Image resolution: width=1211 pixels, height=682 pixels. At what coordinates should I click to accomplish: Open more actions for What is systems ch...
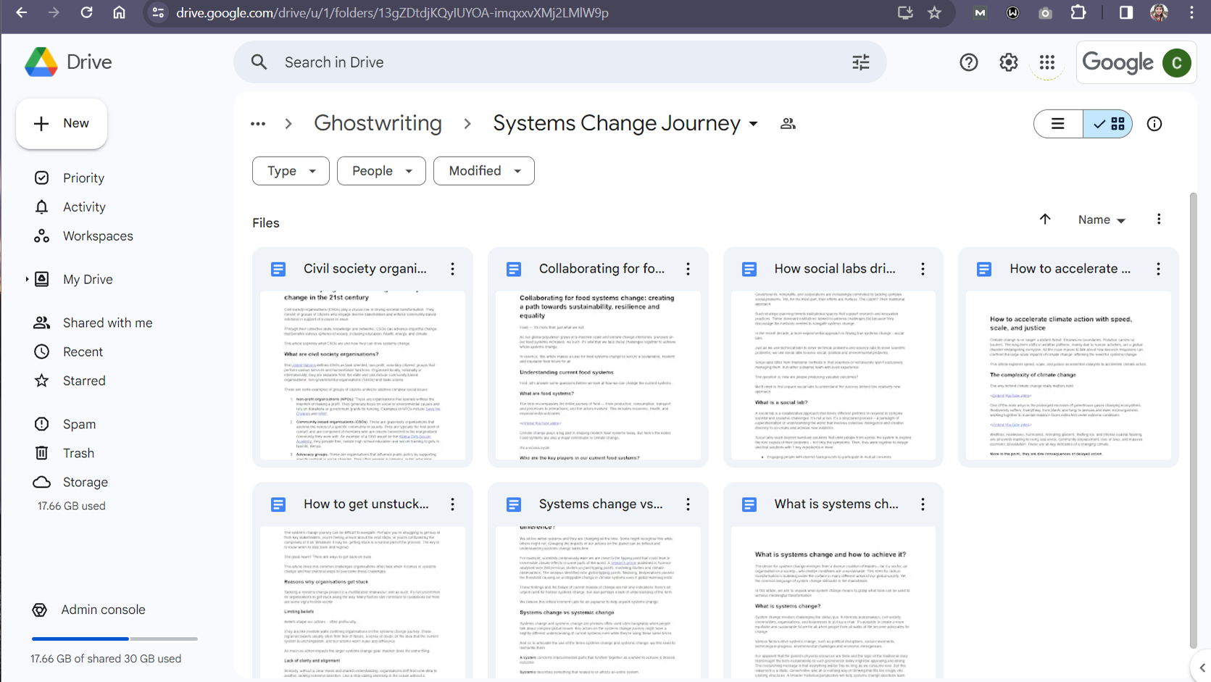click(923, 504)
